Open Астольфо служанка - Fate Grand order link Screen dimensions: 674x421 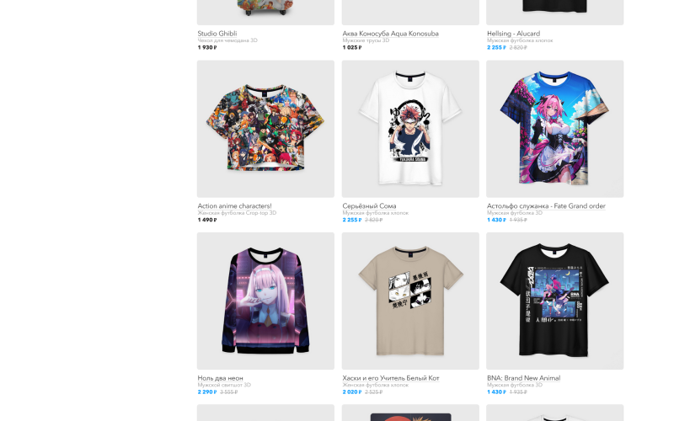pyautogui.click(x=546, y=205)
